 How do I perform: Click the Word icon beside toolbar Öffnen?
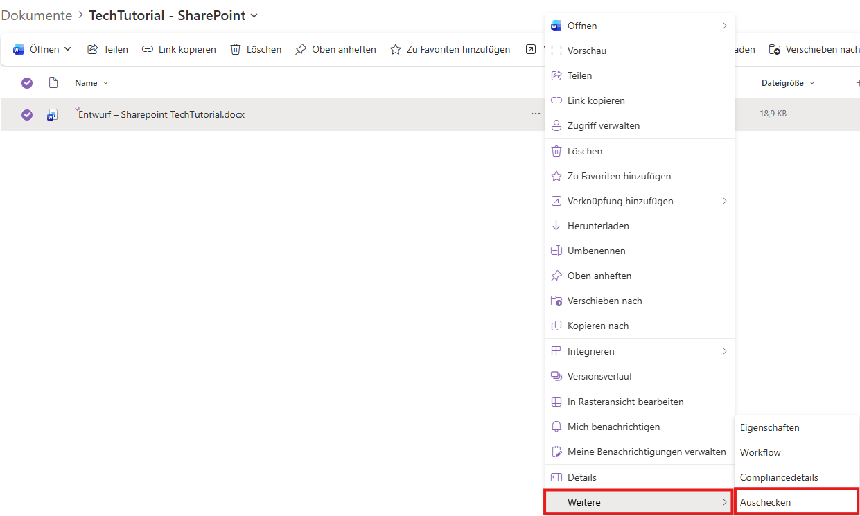(19, 49)
